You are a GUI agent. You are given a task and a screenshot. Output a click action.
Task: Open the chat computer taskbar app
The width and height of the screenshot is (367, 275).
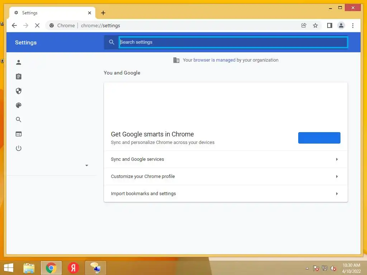(x=96, y=268)
